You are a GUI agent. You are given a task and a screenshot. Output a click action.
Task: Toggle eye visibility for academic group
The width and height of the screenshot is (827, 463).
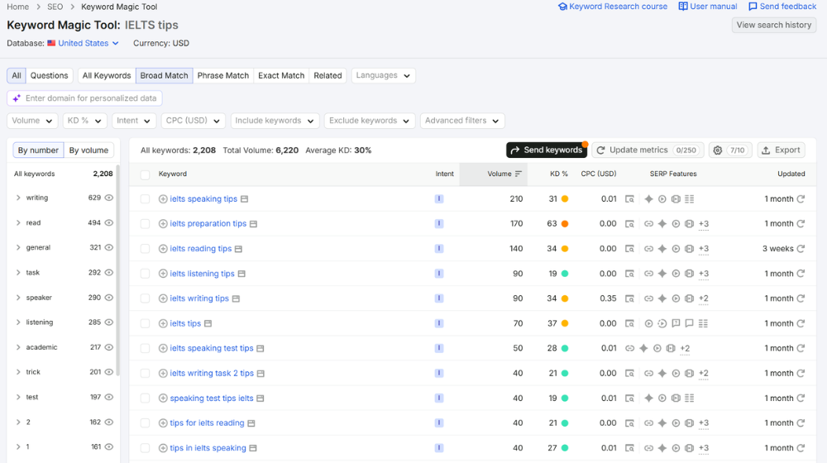coord(108,347)
